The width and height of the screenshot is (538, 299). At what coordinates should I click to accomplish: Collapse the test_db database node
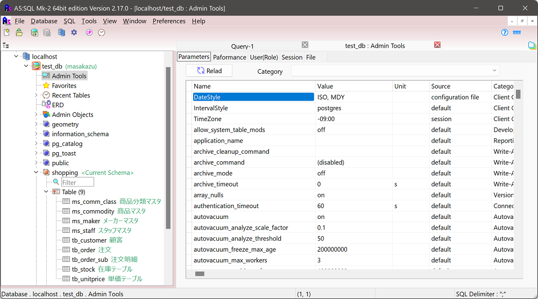coord(26,66)
